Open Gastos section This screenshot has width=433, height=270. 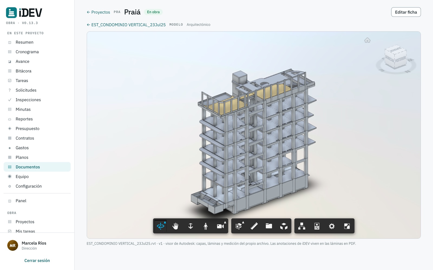37,148
